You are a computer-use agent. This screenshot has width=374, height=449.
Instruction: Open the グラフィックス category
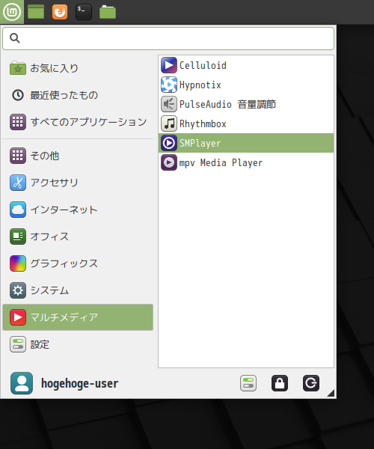pyautogui.click(x=78, y=263)
